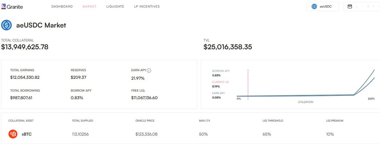Click the USDC icon in market selector
385x144 pixels.
(x=314, y=6)
